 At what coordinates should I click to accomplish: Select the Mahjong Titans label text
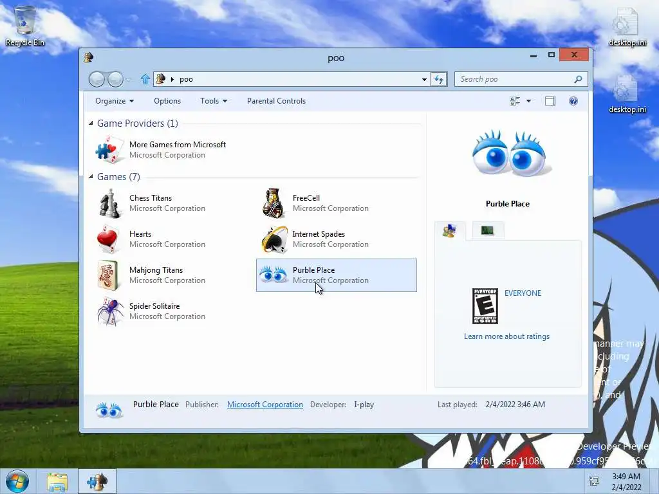click(x=156, y=270)
